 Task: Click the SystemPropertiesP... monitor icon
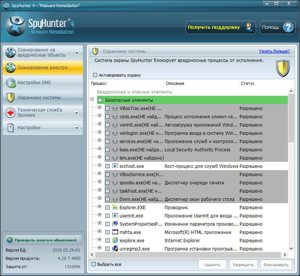(x=115, y=224)
